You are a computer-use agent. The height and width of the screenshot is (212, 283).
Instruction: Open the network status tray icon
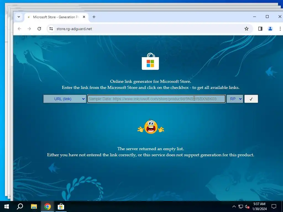pyautogui.click(x=241, y=206)
